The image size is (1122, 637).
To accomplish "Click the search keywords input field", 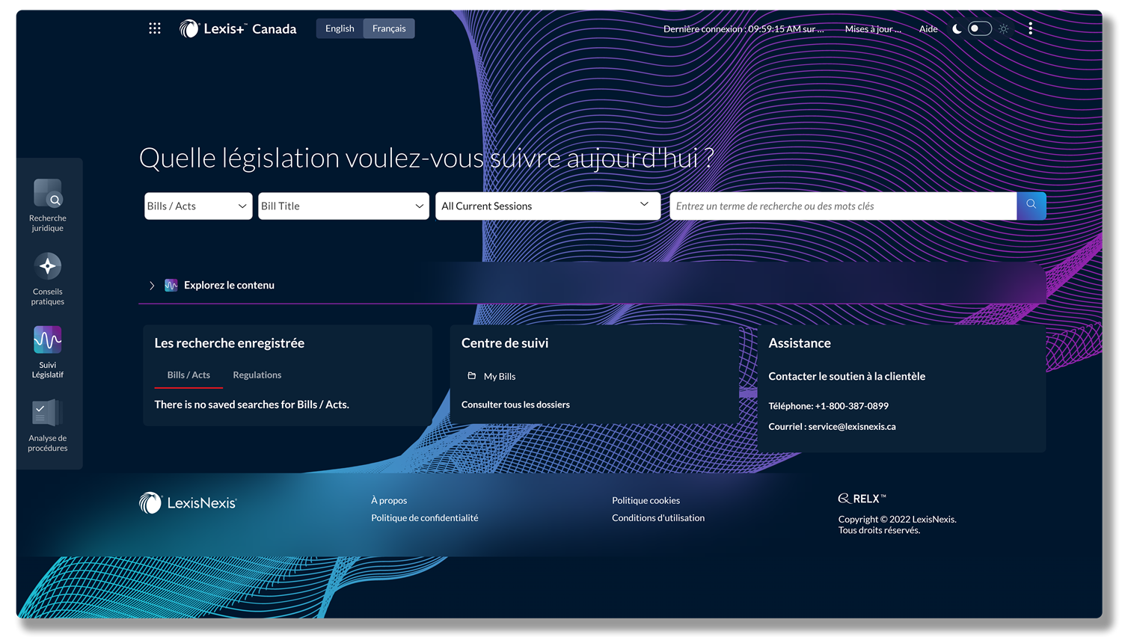I will point(842,206).
